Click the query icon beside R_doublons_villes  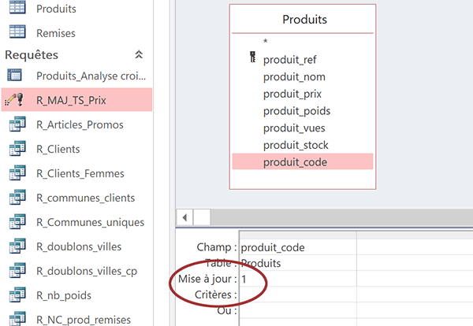coord(17,246)
